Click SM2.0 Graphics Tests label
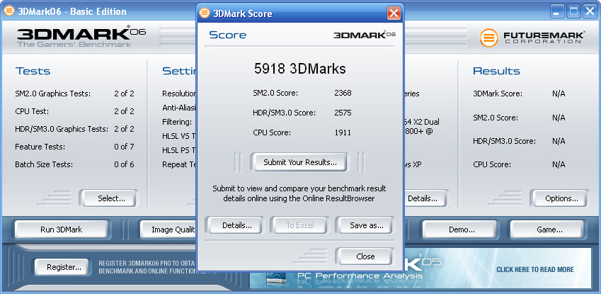Viewport: 601px width, 294px height. pyautogui.click(x=53, y=94)
